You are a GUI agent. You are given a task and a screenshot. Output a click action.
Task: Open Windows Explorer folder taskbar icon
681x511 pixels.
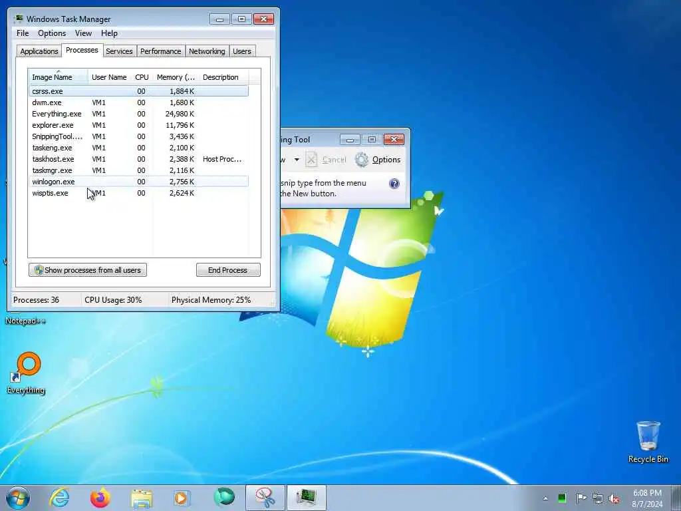142,498
